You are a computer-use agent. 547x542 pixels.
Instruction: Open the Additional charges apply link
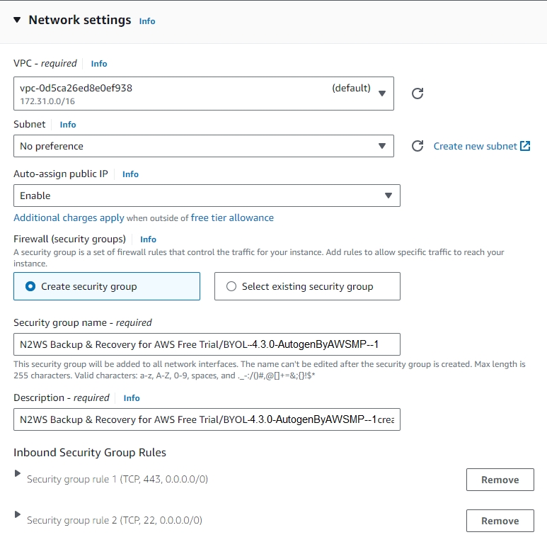pos(69,218)
